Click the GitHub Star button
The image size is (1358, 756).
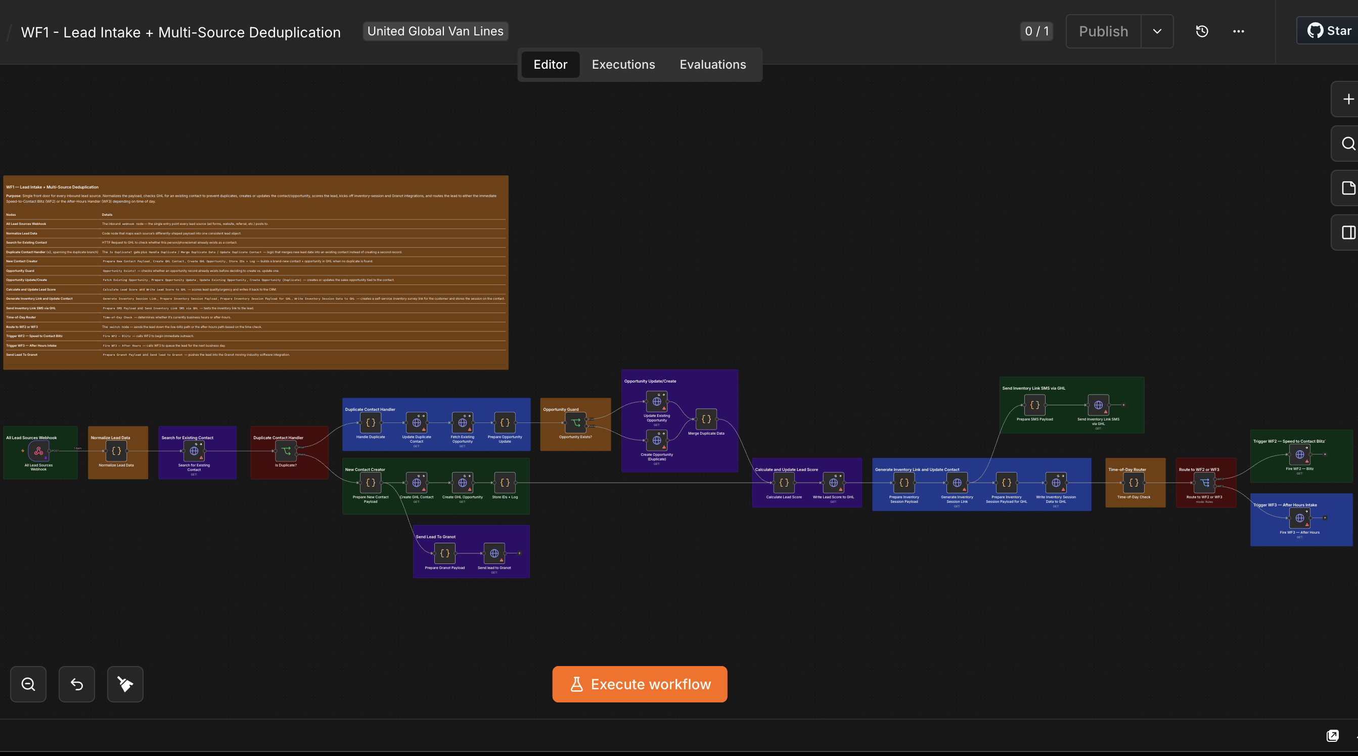[1329, 30]
